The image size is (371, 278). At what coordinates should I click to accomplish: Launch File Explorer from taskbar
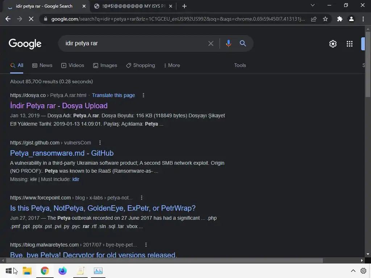[x=27, y=271]
